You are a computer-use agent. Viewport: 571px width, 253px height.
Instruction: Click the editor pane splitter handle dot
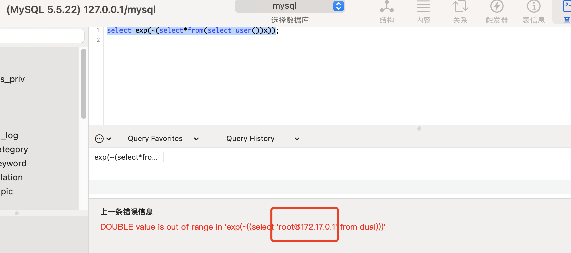tap(419, 129)
